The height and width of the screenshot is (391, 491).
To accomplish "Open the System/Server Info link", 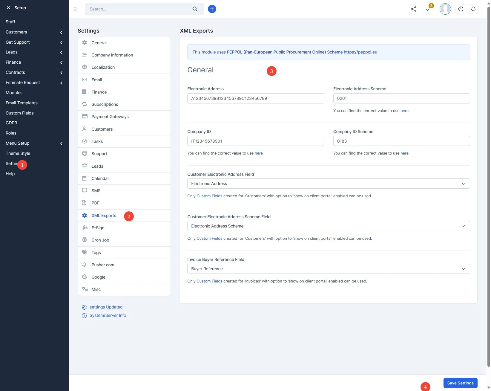I will (x=108, y=315).
